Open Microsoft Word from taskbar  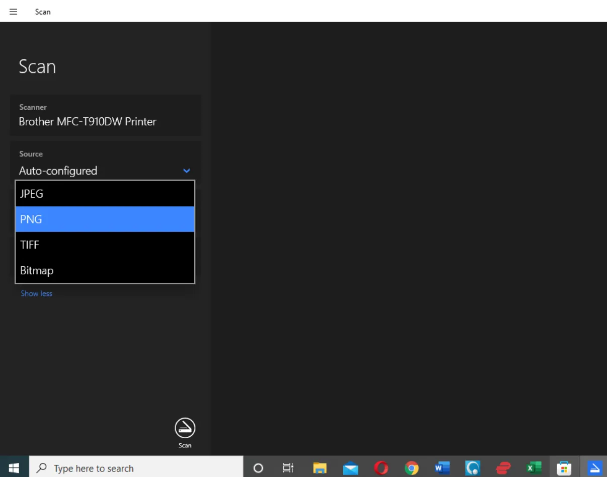(442, 468)
